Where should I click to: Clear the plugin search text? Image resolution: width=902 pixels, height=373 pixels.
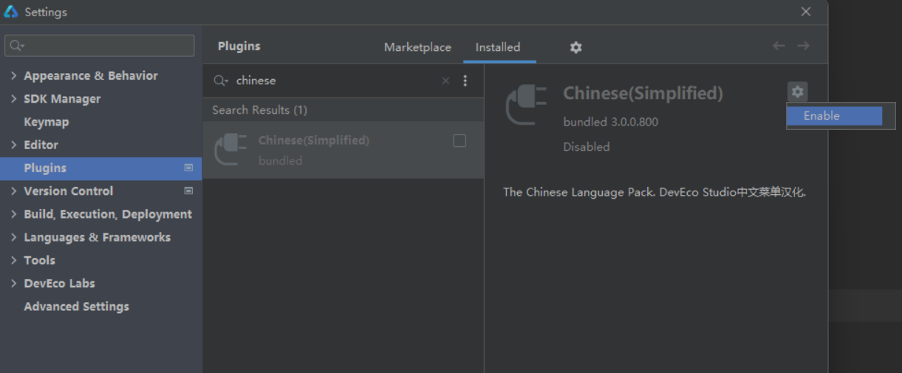(445, 81)
